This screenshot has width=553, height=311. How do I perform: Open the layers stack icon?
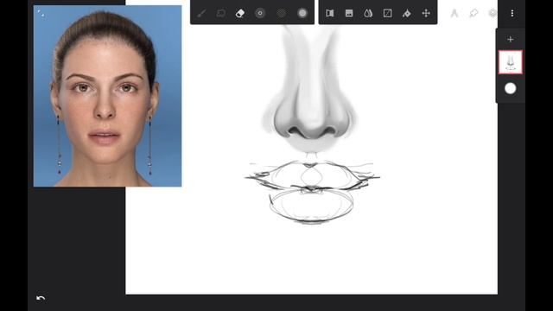(493, 14)
